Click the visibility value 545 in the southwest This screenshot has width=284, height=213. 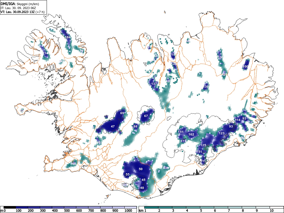pyautogui.click(x=73, y=164)
